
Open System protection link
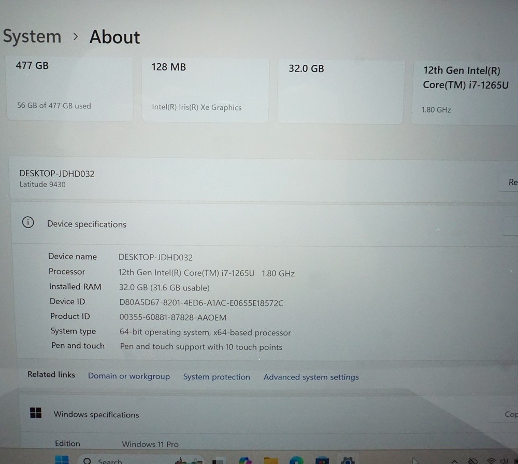point(217,377)
